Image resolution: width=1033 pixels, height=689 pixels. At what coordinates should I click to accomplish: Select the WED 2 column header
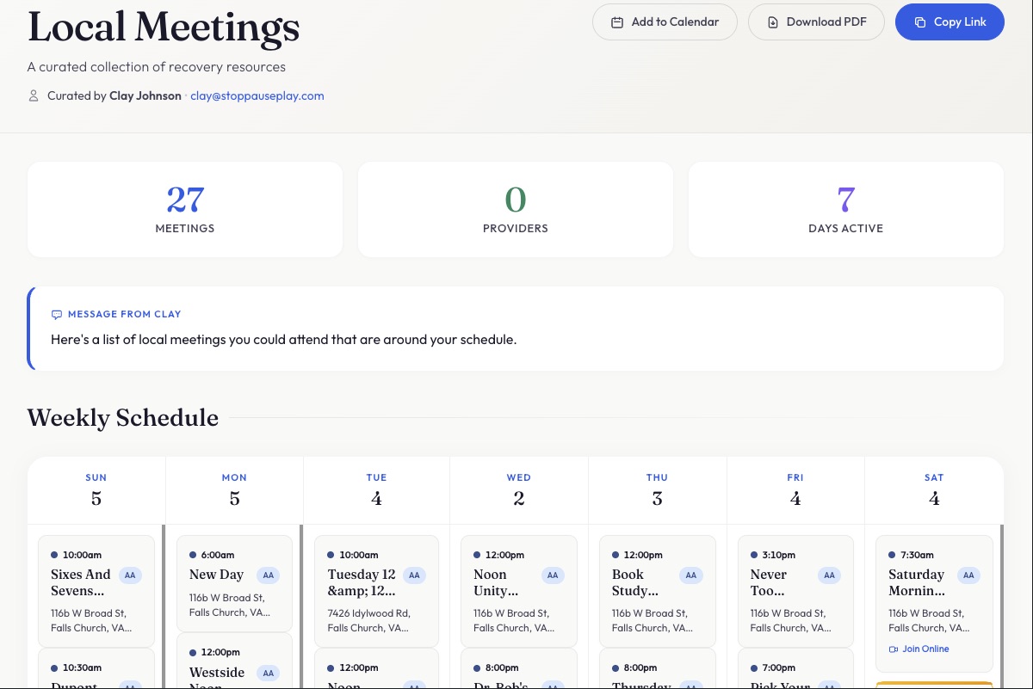tap(518, 489)
